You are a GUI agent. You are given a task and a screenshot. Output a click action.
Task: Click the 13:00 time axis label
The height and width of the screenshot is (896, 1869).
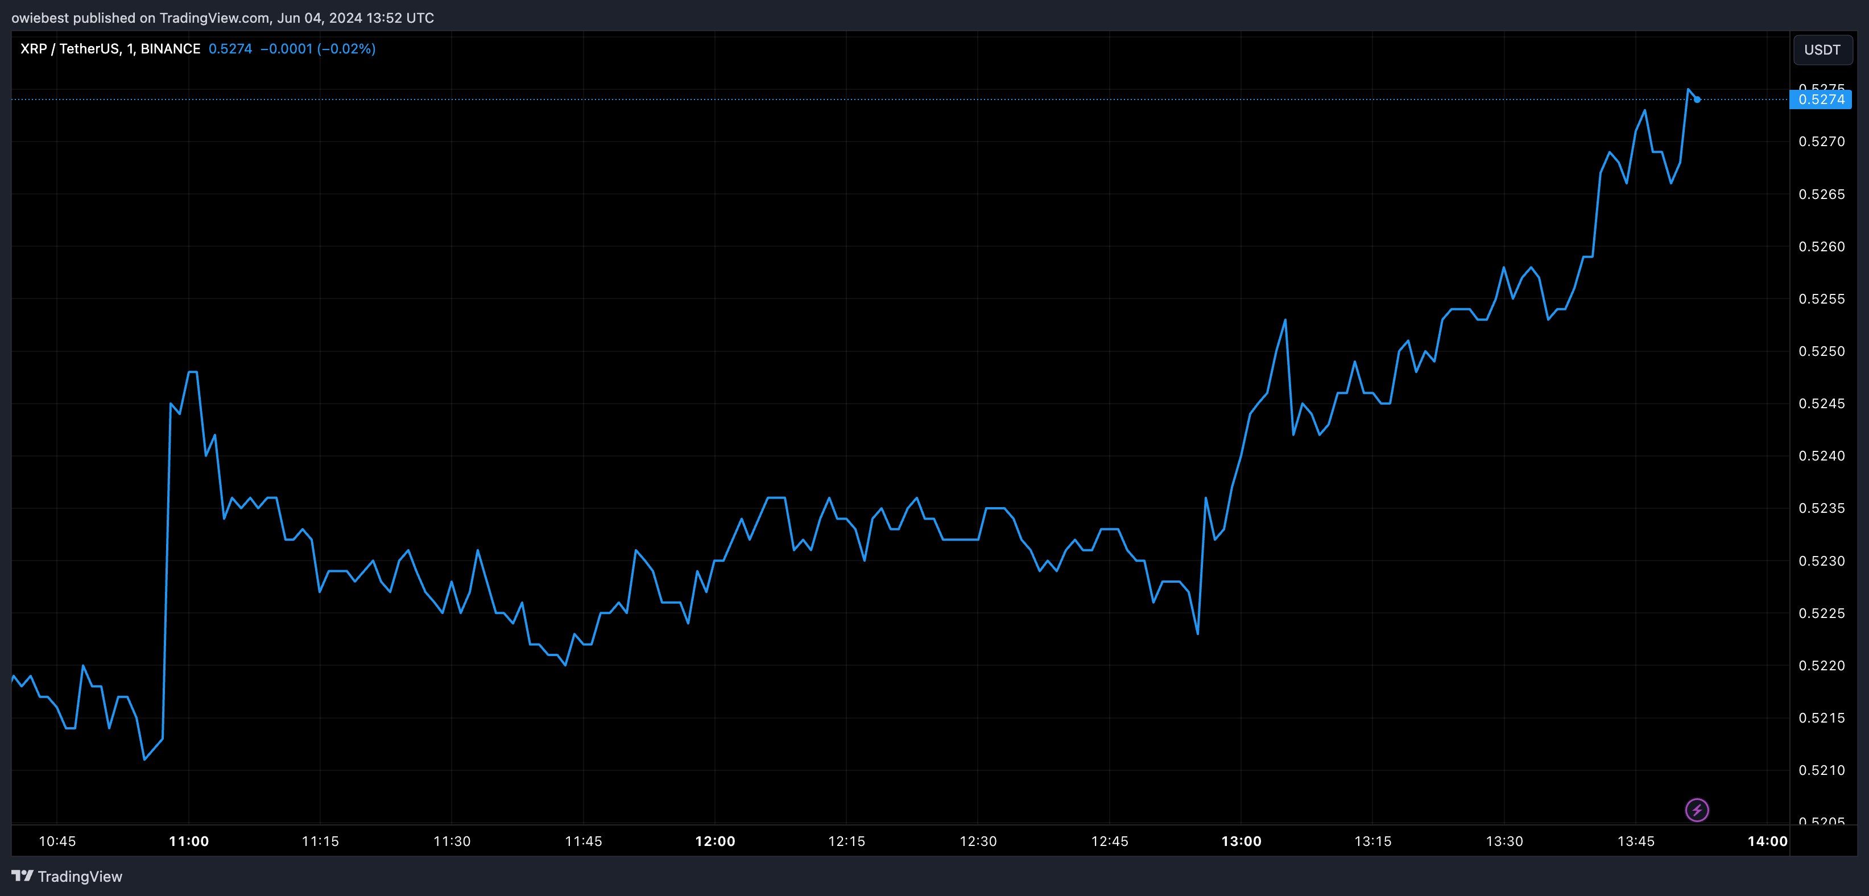coord(1241,841)
